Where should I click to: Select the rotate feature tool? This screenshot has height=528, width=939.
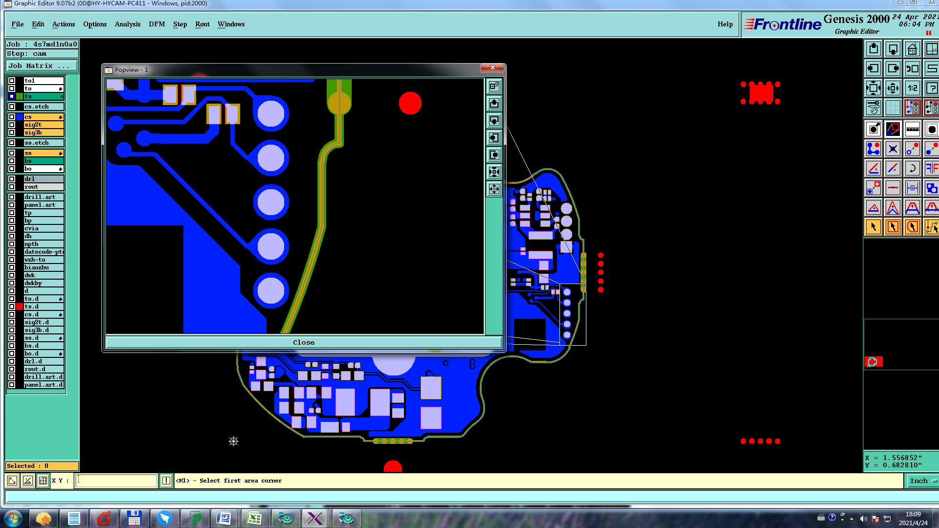coord(913,169)
